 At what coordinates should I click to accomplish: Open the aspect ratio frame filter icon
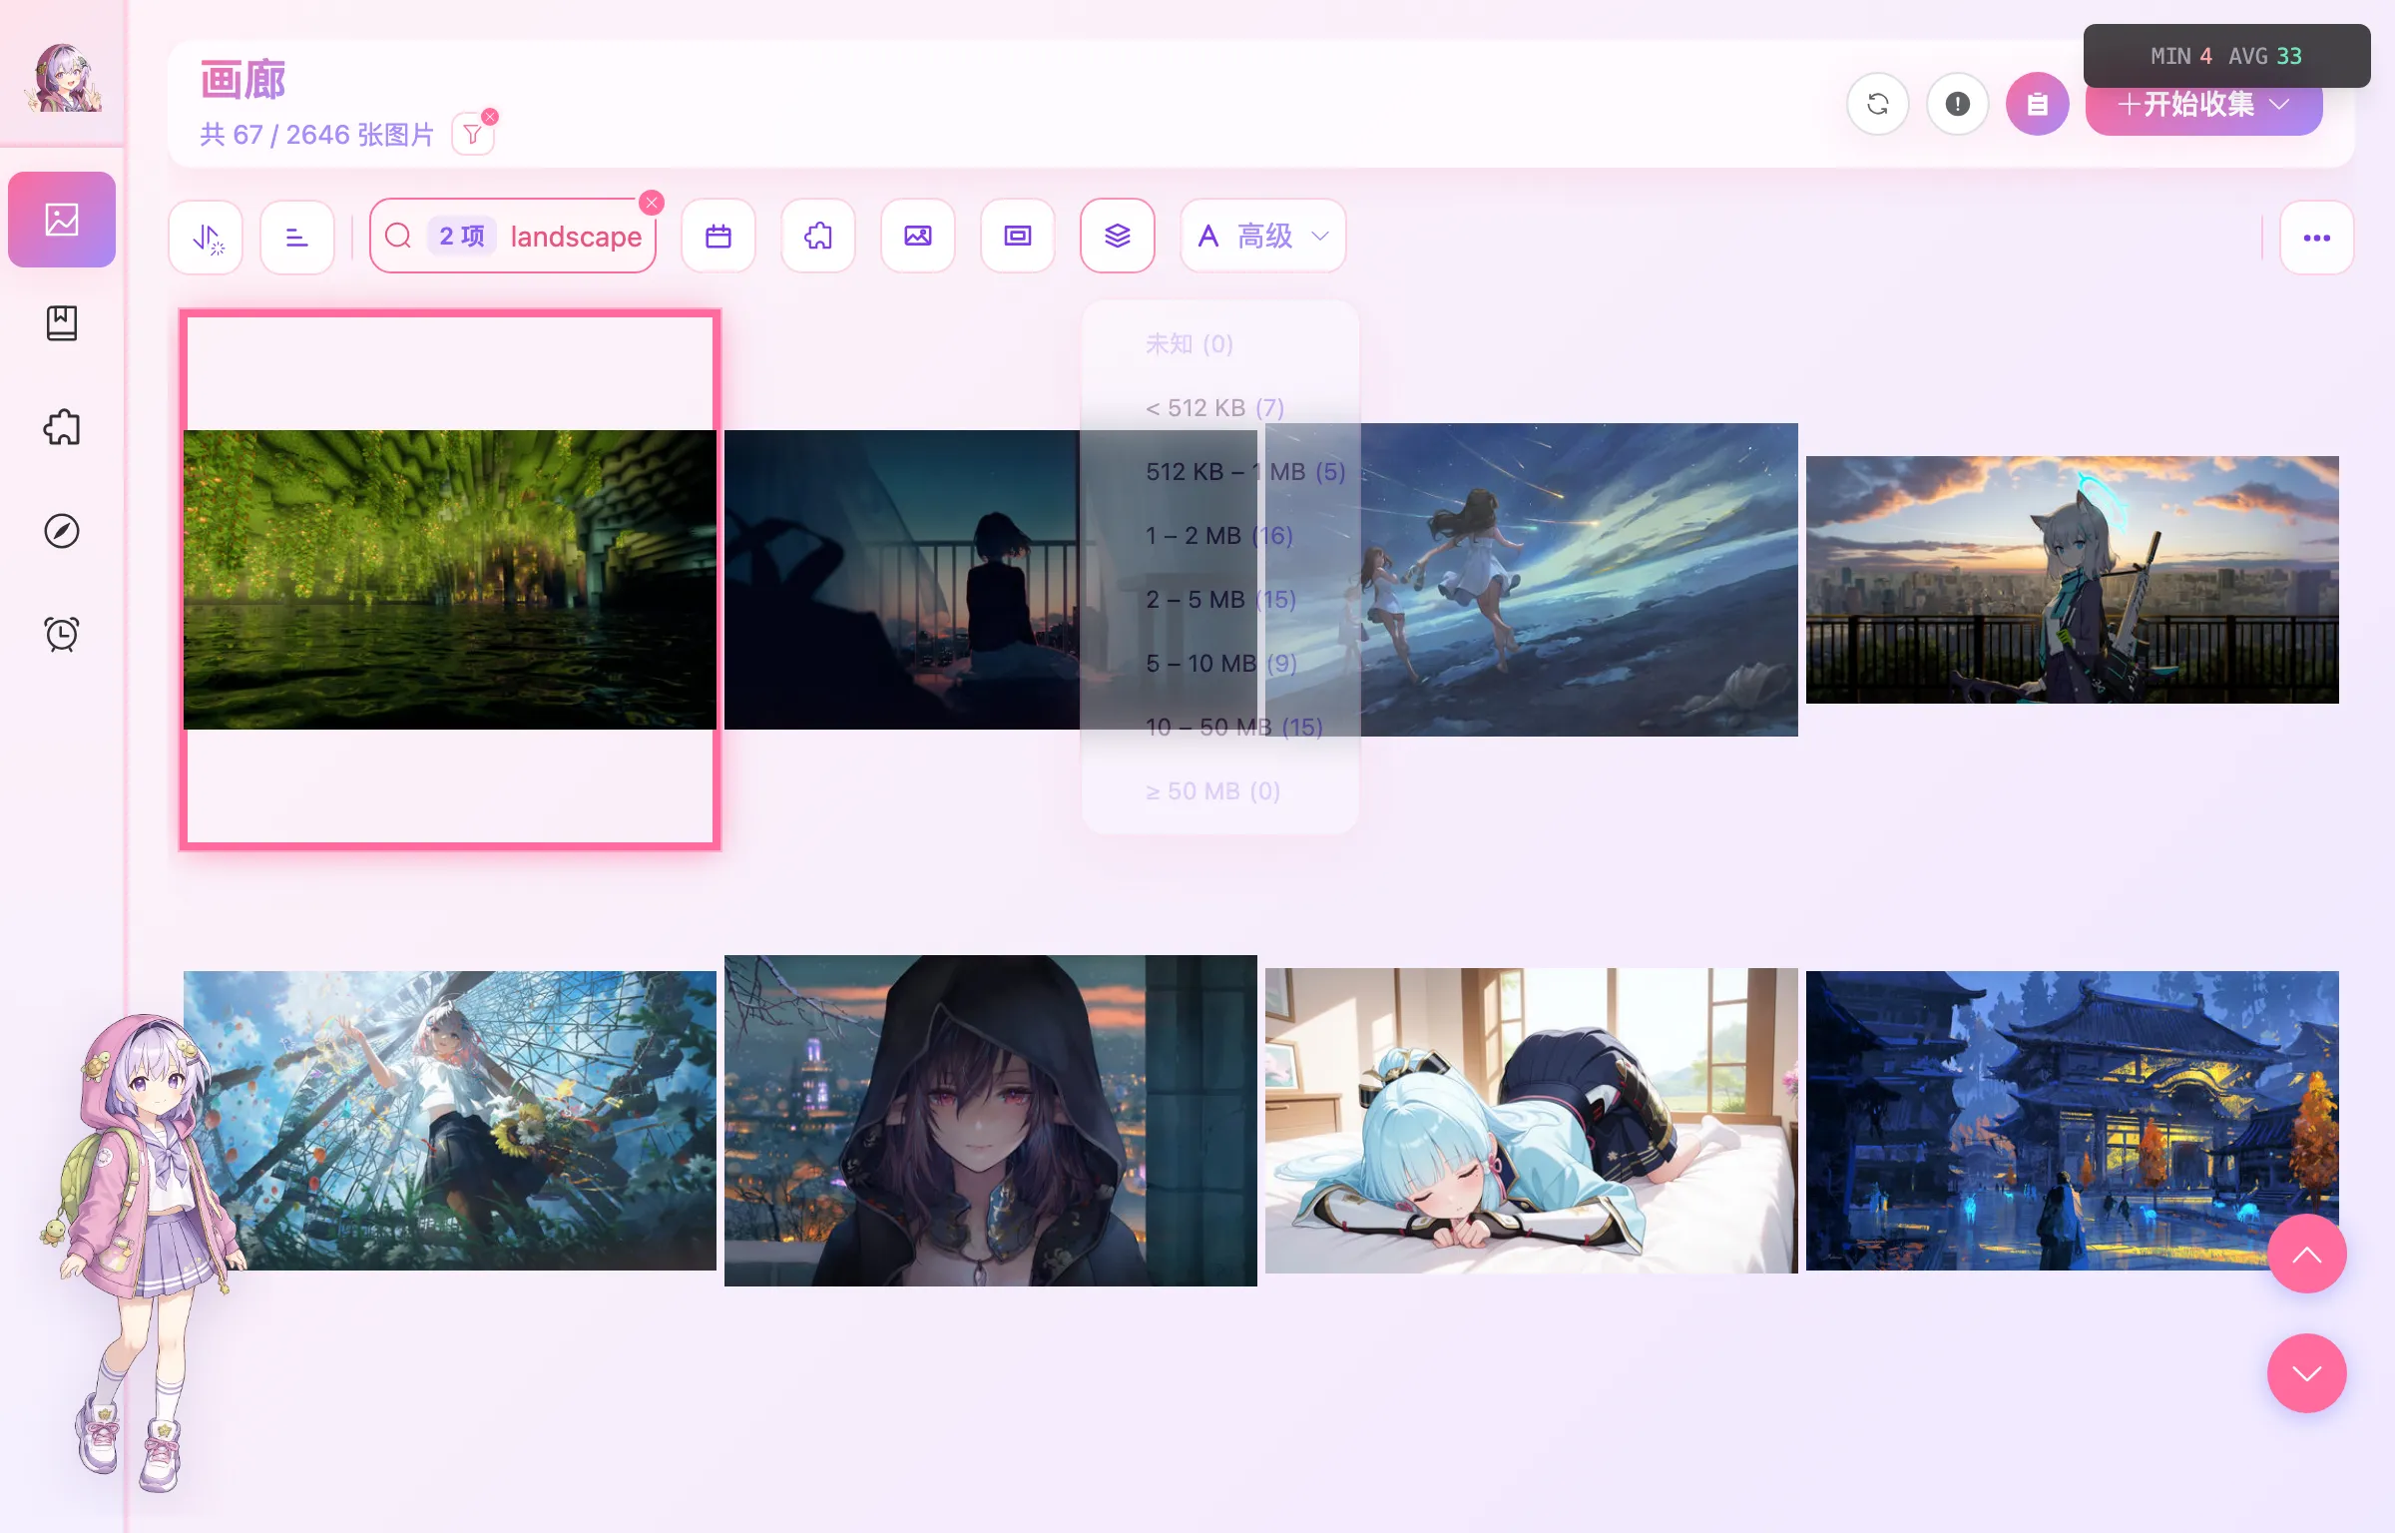point(1018,237)
